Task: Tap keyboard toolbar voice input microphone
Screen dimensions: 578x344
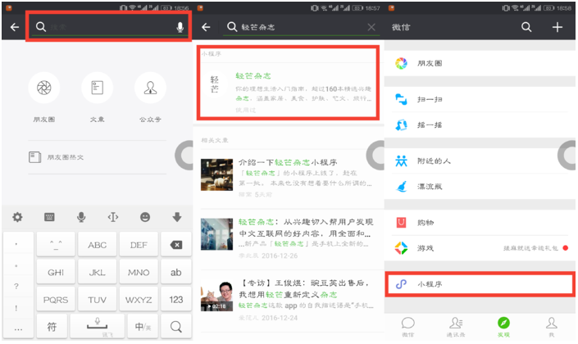Action: tap(81, 217)
